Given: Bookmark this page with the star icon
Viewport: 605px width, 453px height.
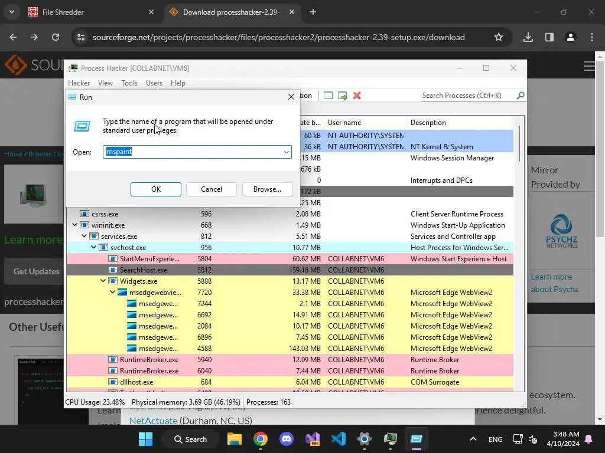Looking at the screenshot, I should pos(499,37).
